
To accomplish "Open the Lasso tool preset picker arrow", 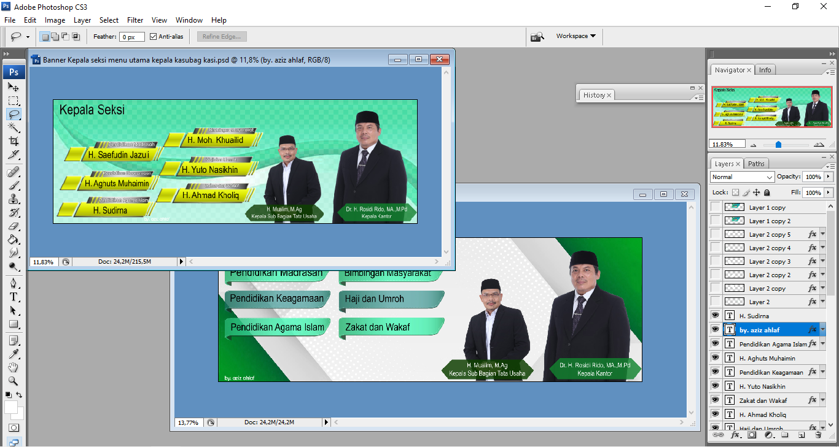I will click(x=28, y=37).
